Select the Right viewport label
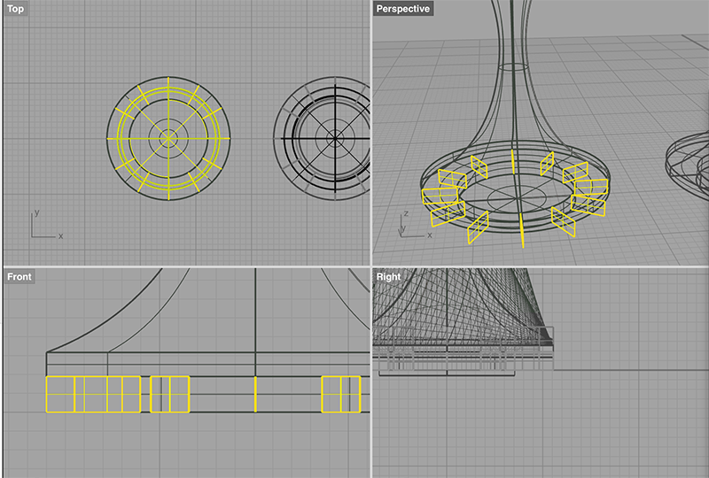This screenshot has width=709, height=478. tap(388, 276)
